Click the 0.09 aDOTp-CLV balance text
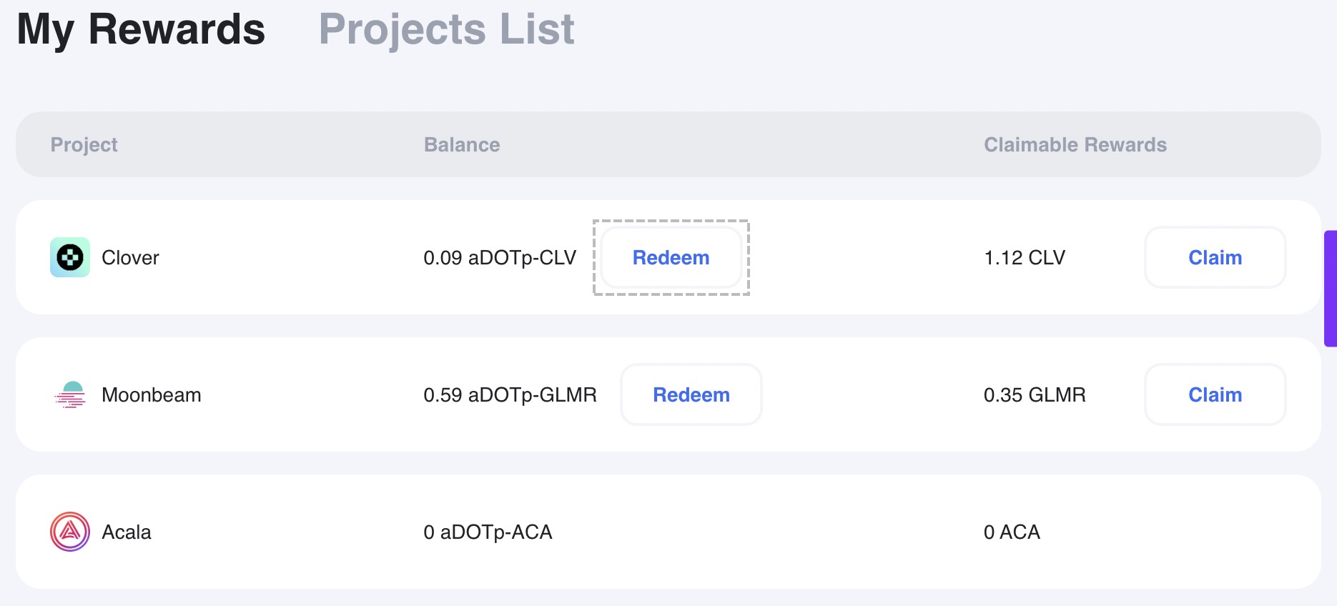The height and width of the screenshot is (606, 1337). 500,257
